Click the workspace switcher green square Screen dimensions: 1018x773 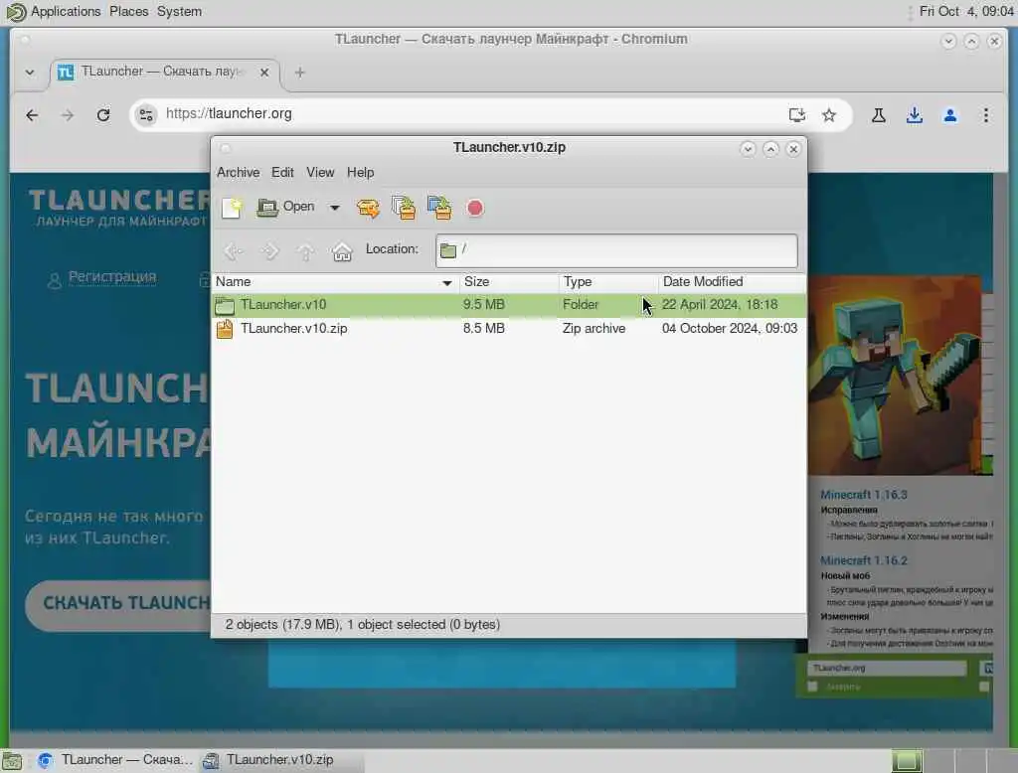pyautogui.click(x=907, y=760)
